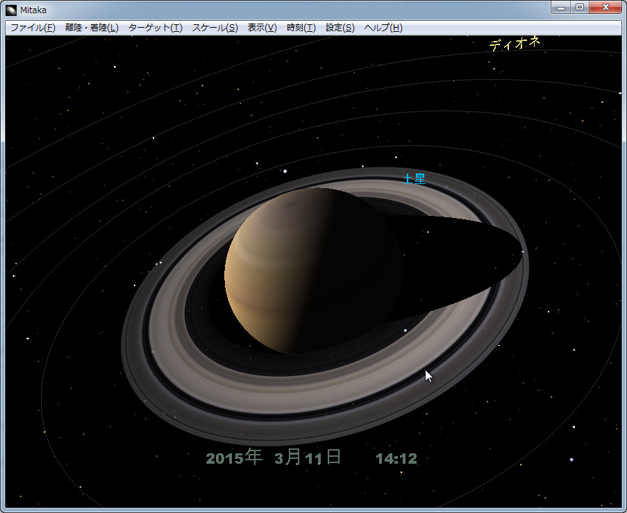The width and height of the screenshot is (627, 513).
Task: Click the 2015年 3月11日 date display
Action: (274, 457)
